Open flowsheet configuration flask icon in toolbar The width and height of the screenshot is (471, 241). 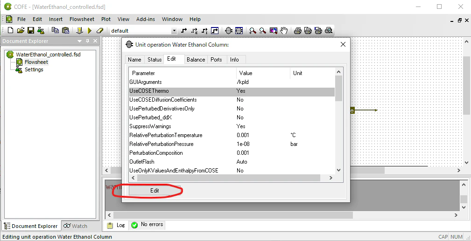(41, 31)
